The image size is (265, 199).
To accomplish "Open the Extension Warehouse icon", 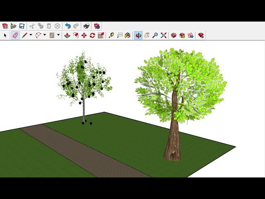I will 182,35.
